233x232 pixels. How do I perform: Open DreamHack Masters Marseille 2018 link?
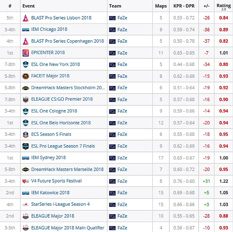[x=67, y=169]
